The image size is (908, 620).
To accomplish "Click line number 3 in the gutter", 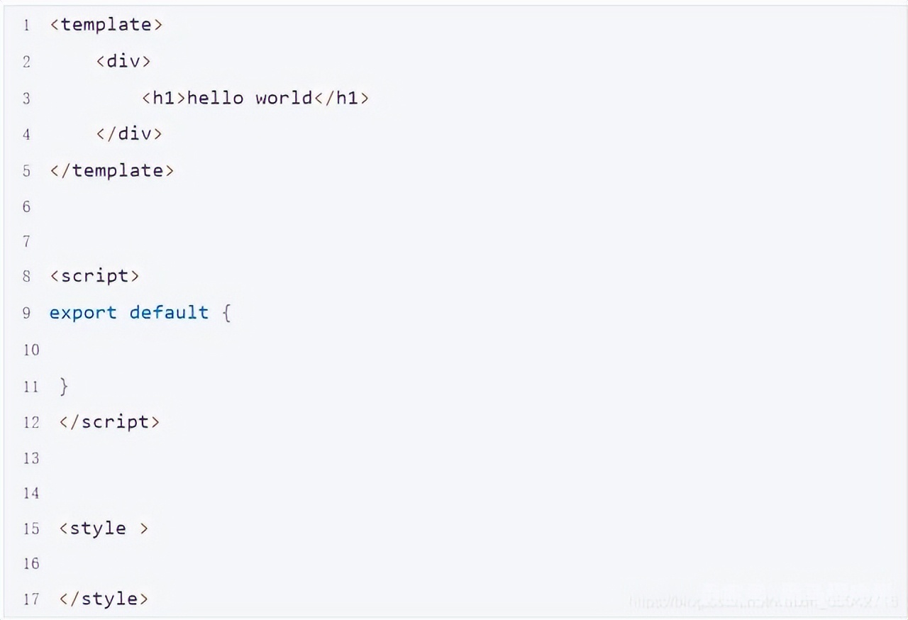I will click(x=26, y=98).
